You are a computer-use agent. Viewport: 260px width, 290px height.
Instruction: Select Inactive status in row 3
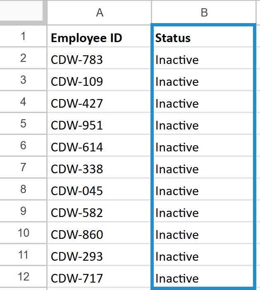203,82
